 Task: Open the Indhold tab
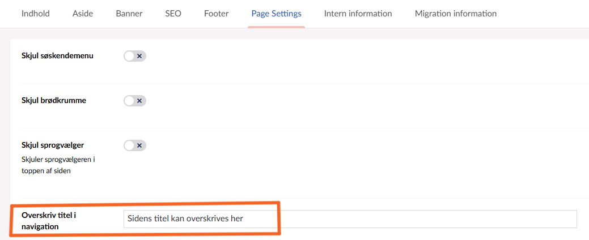(x=35, y=14)
